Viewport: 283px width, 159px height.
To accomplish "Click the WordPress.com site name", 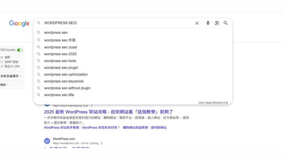I will tap(64, 139).
